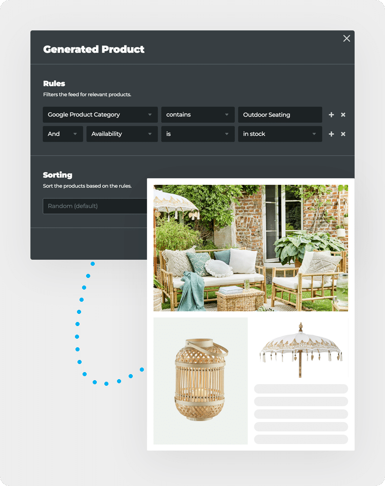This screenshot has height=486, width=385.
Task: Open the Google Product Category dropdown
Action: pos(100,115)
